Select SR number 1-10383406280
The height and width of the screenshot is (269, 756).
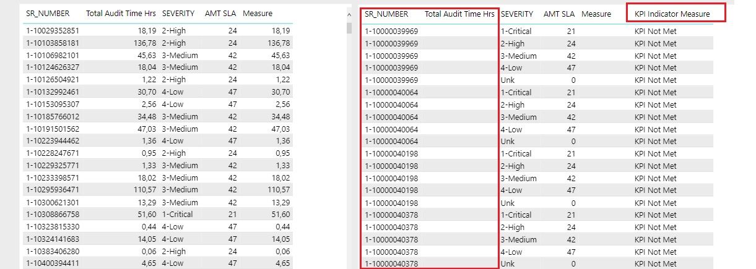(x=52, y=251)
